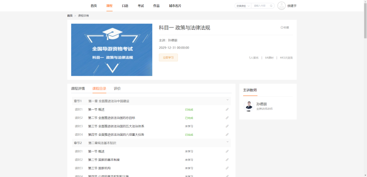
Task: Click the 首页 breadcrumb link
Action: (x=70, y=16)
